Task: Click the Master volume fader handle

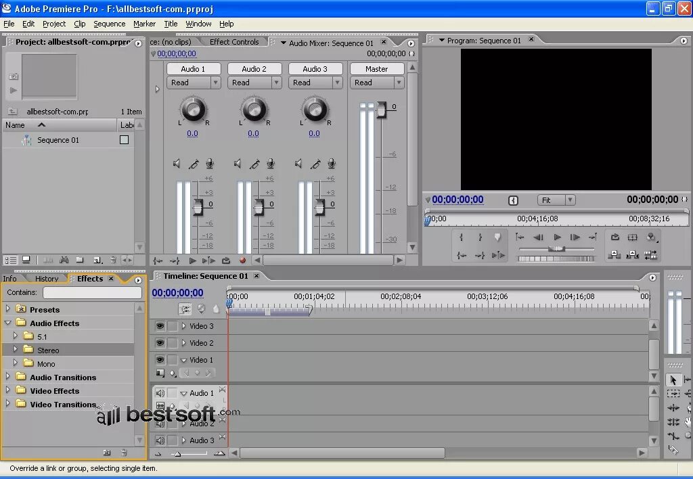Action: (381, 109)
